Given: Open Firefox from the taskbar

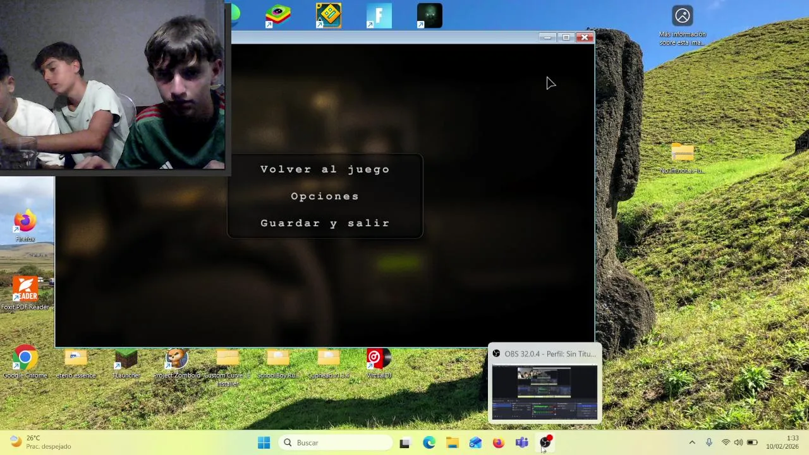Looking at the screenshot, I should [499, 443].
